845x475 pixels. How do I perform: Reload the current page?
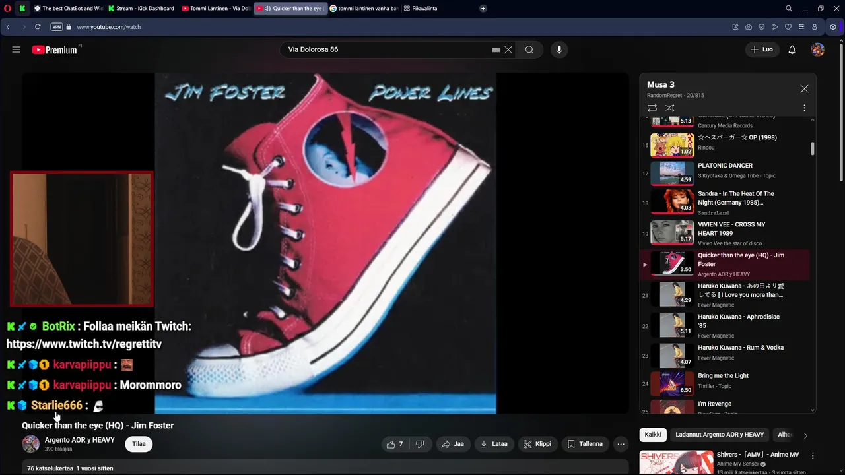pos(38,27)
